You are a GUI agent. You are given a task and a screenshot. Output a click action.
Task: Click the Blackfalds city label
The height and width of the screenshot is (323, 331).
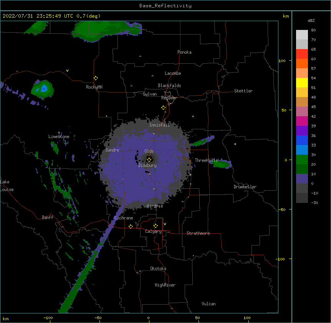[x=169, y=86]
